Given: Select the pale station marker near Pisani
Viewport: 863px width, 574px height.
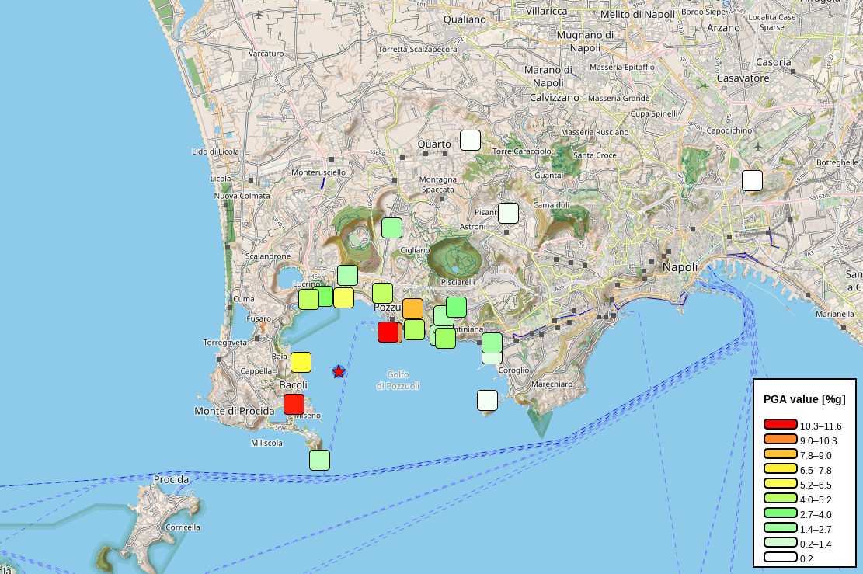Looking at the screenshot, I should [508, 213].
